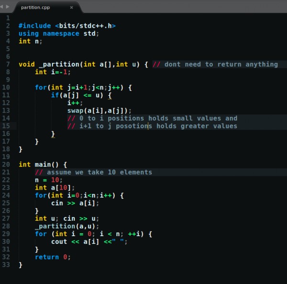Place cursor on the swap(a[i],a[j]) call

point(99,111)
